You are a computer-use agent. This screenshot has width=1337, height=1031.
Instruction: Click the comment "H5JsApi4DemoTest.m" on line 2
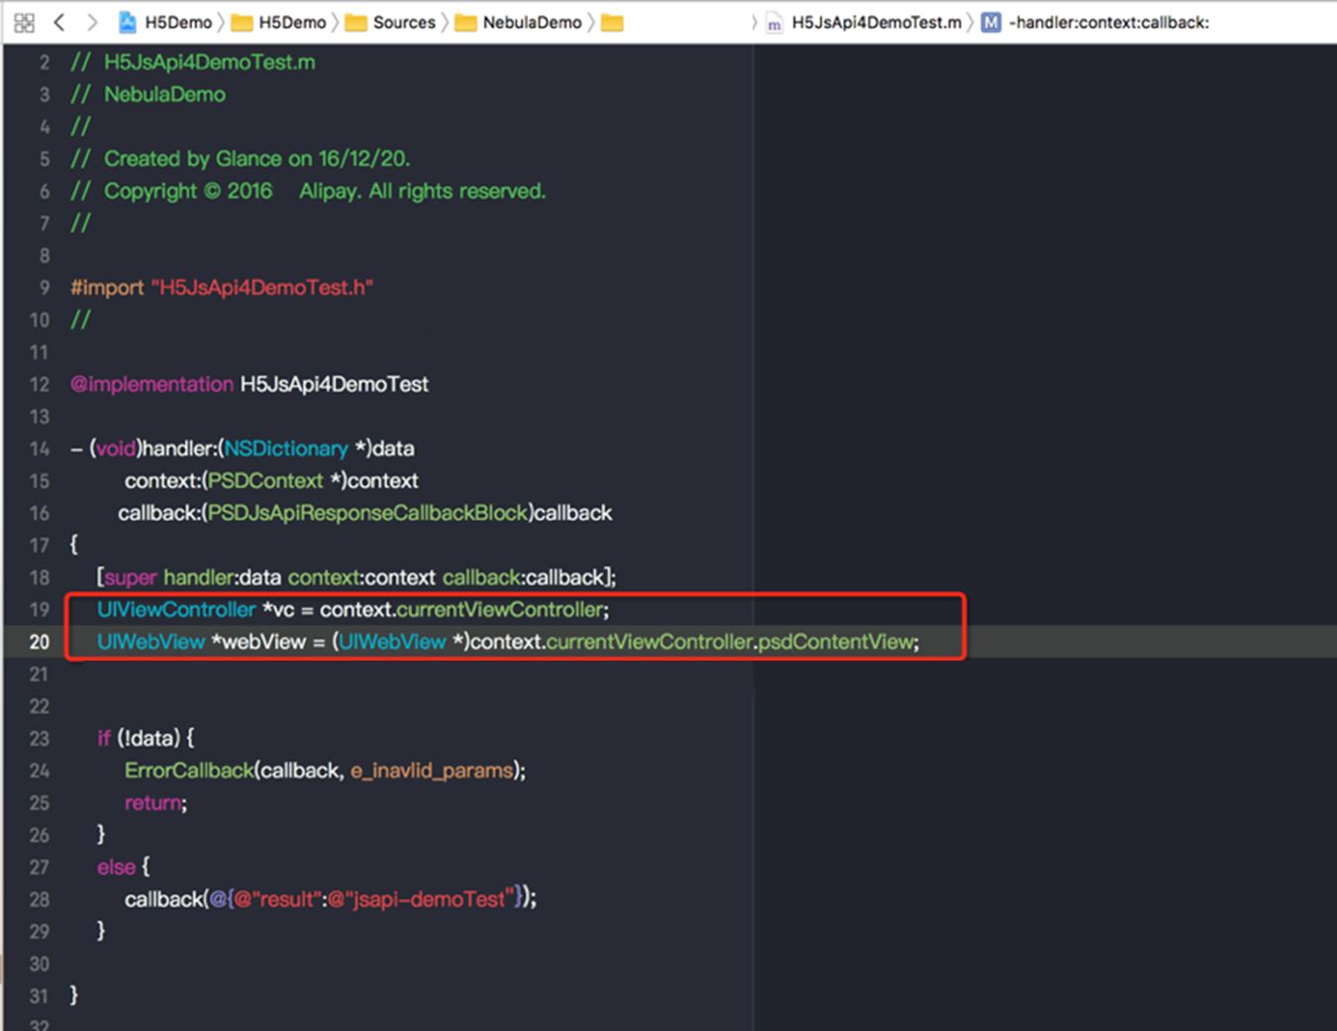click(210, 62)
